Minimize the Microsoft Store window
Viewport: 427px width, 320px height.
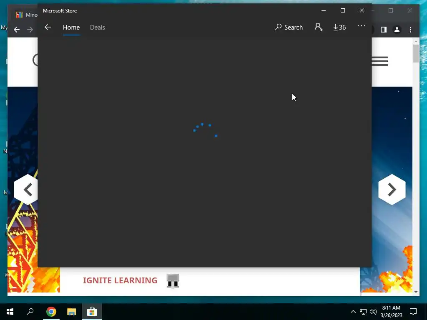[324, 10]
